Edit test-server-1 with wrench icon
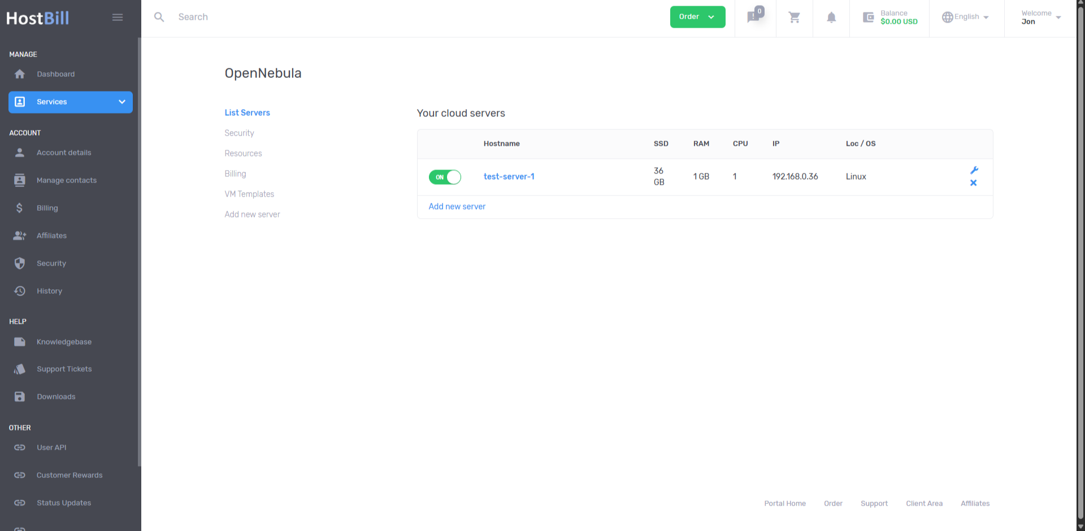The image size is (1085, 531). pos(974,170)
